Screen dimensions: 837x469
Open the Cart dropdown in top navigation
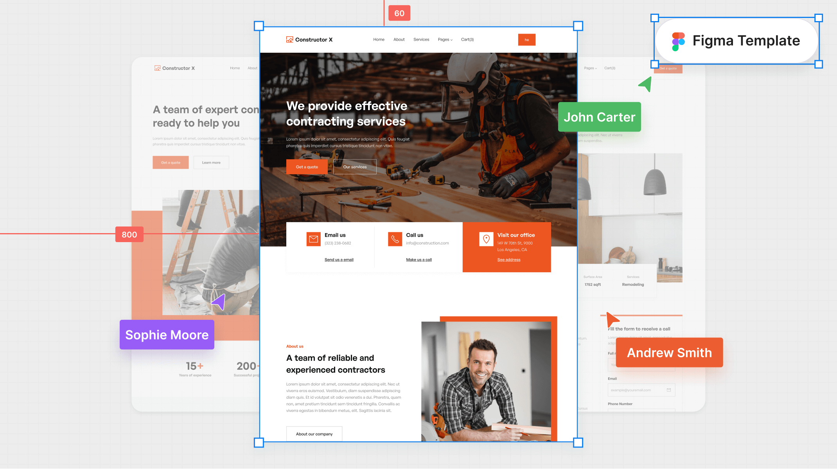468,39
